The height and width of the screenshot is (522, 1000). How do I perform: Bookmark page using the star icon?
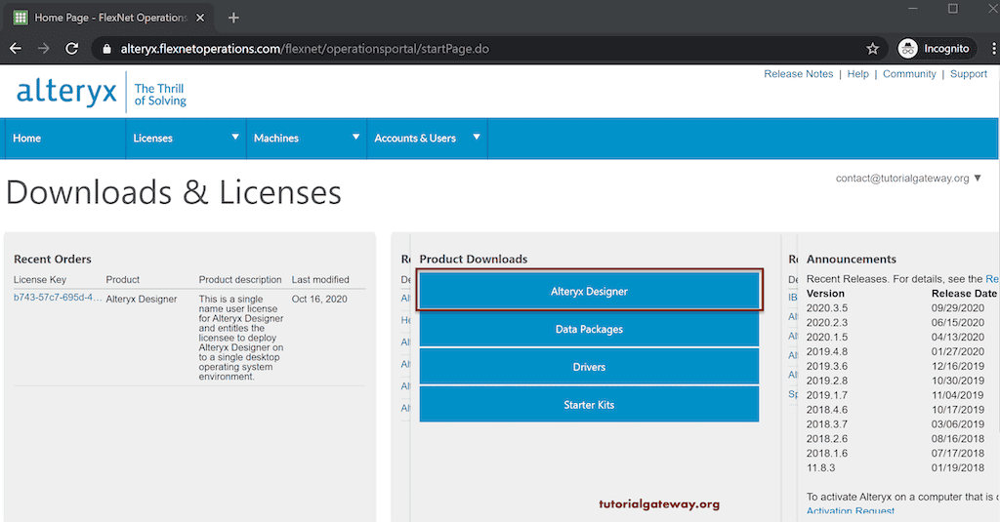872,49
